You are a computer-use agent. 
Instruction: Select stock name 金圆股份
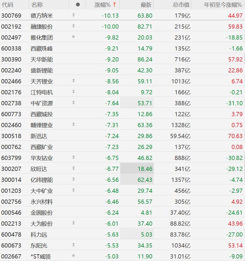coord(42,213)
